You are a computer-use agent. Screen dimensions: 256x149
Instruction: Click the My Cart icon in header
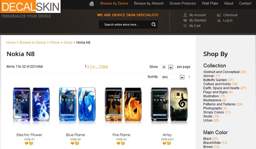(x=185, y=26)
